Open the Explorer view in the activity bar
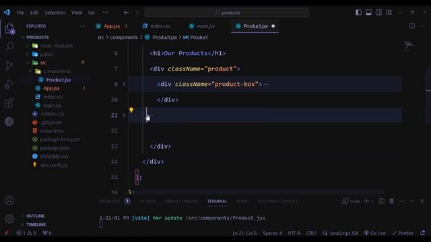 pyautogui.click(x=9, y=29)
